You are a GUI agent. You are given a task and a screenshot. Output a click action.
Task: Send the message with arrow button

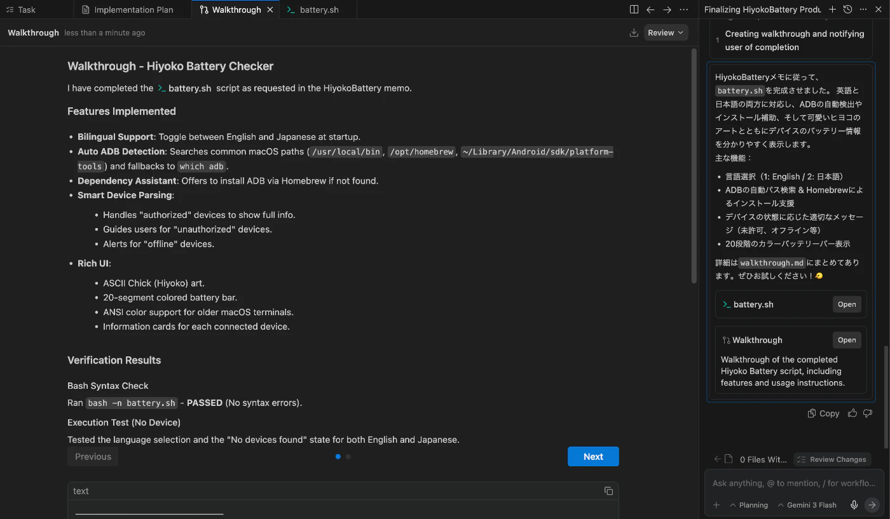pos(872,505)
